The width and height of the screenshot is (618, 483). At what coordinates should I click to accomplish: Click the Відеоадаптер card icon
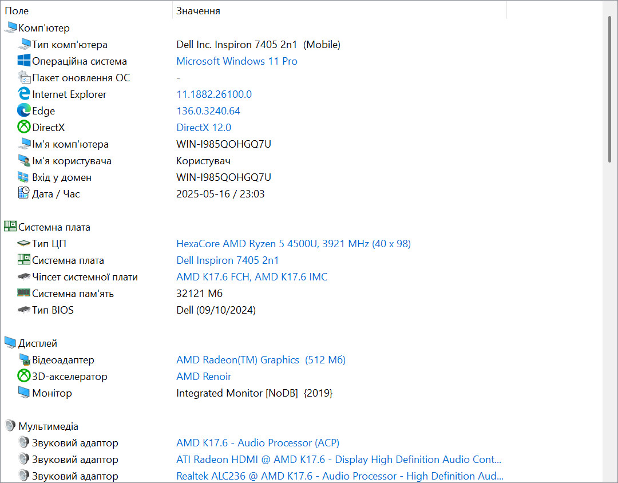pos(24,359)
